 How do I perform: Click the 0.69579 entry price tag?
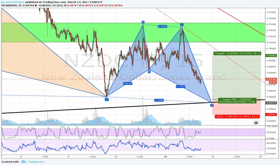click(x=271, y=103)
